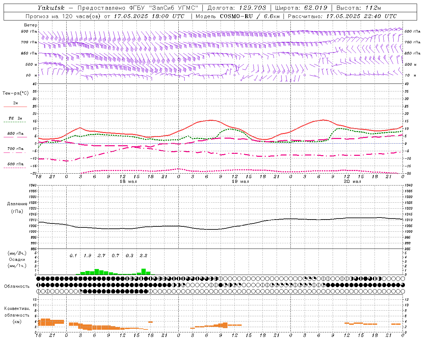The height and width of the screenshot is (338, 422).
Task: Click the 3-hour precipitation total "2.2"
Action: [143, 255]
